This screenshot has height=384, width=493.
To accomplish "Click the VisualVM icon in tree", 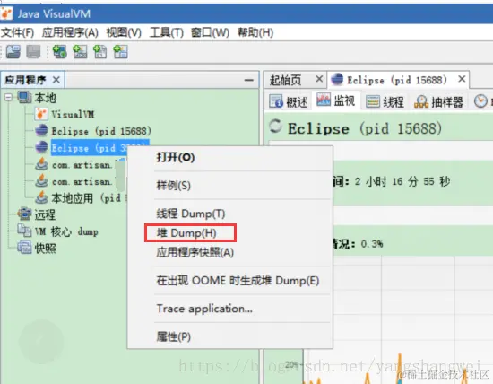I will (x=41, y=114).
